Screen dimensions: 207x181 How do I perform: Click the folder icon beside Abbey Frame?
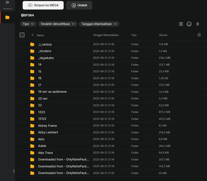click(x=32, y=126)
